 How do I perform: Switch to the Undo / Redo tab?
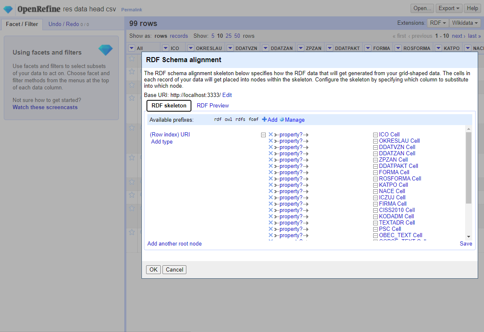[68, 24]
